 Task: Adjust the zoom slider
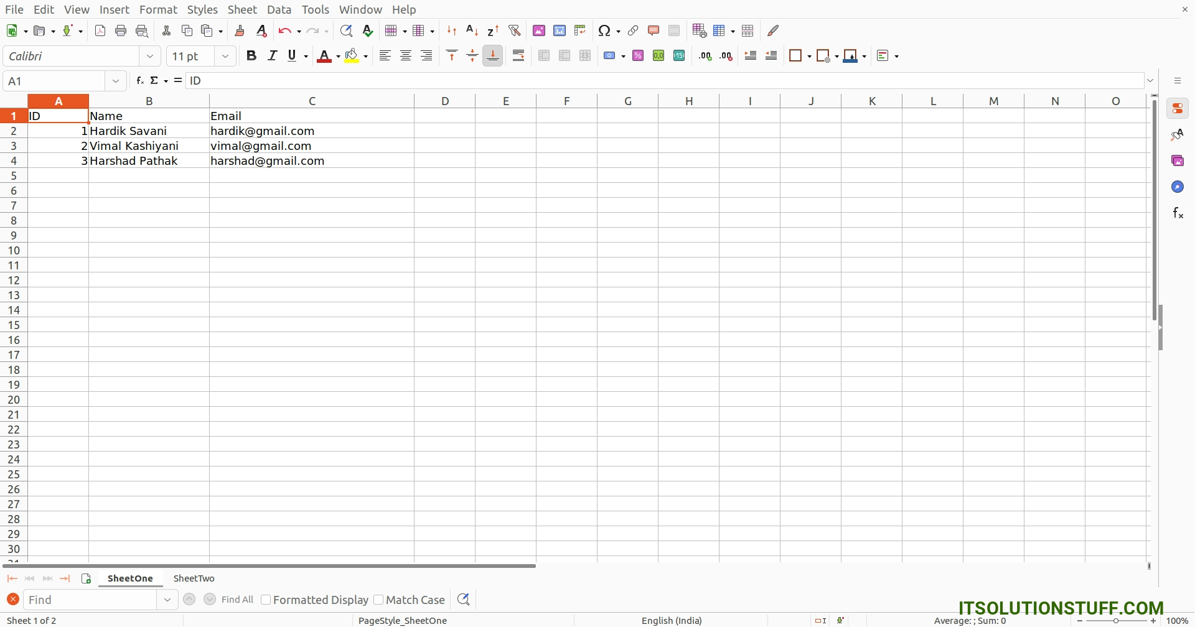coord(1117,620)
